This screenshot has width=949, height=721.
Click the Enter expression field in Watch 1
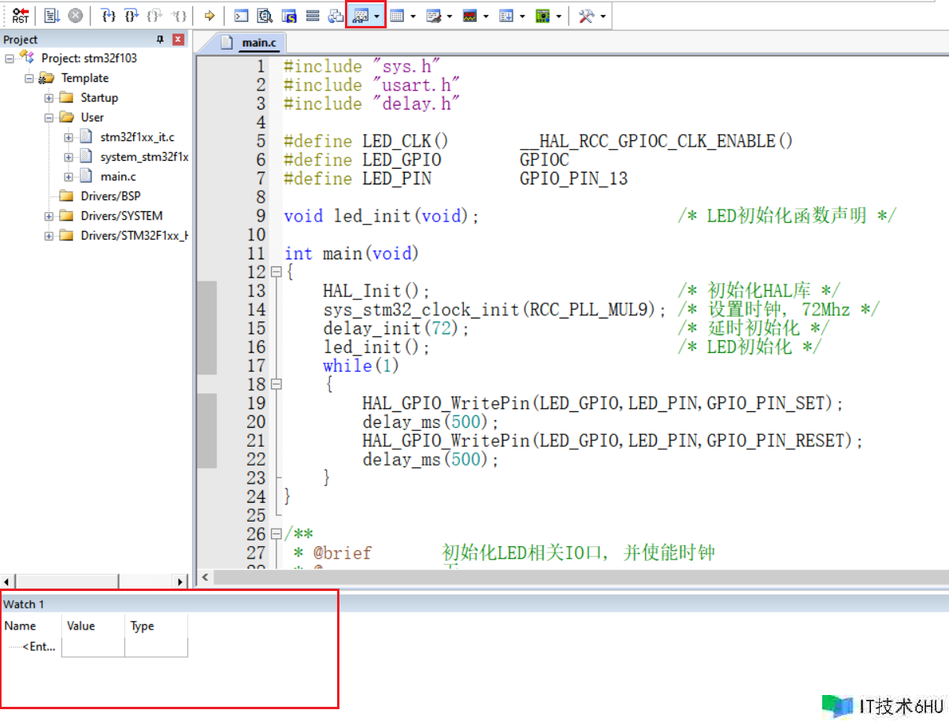39,647
